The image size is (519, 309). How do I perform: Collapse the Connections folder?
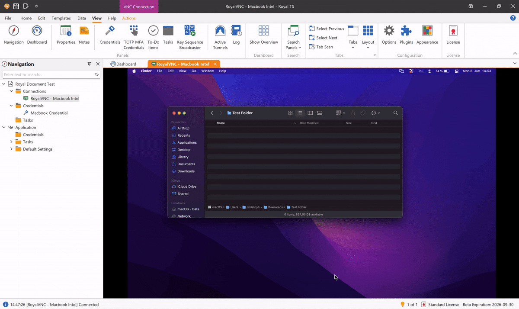coord(11,91)
